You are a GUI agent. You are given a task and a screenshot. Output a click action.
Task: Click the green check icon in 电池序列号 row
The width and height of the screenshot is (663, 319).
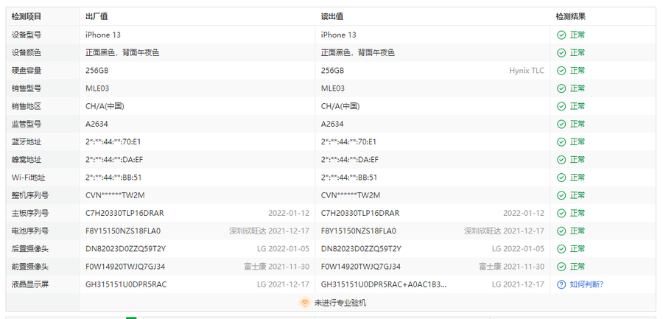pos(561,231)
